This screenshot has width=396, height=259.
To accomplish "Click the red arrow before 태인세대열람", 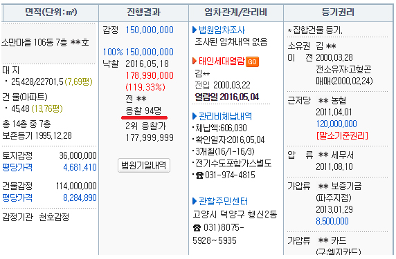I will click(195, 61).
